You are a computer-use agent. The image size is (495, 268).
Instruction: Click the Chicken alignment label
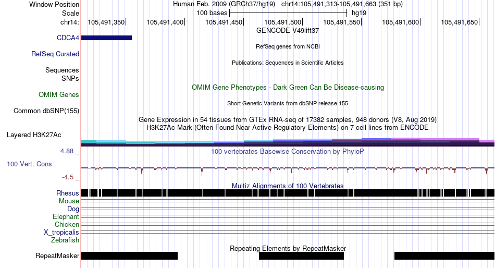coord(67,224)
